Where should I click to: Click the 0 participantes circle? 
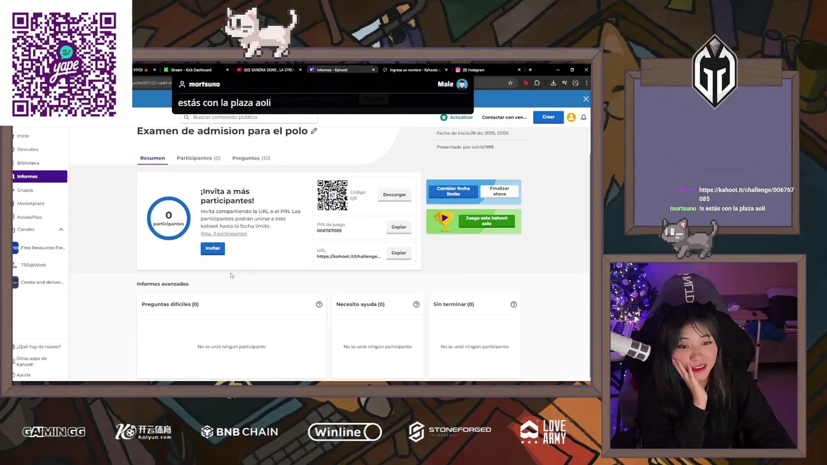(x=169, y=218)
